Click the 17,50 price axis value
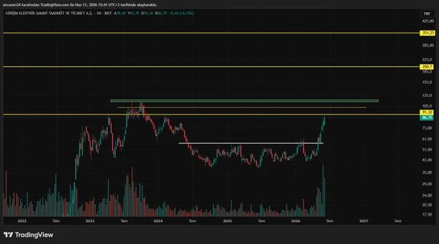Viewport: 439px width, 244px height. coord(427,214)
